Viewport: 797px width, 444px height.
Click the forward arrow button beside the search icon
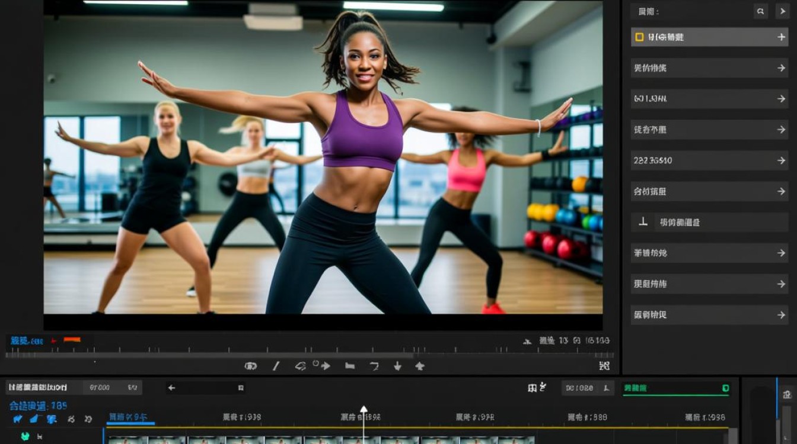coord(781,11)
